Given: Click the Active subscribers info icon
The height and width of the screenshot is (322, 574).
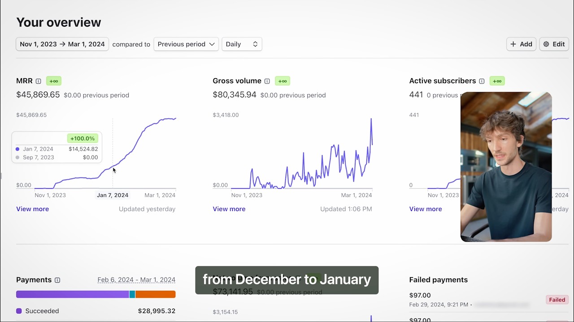Looking at the screenshot, I should pyautogui.click(x=482, y=81).
